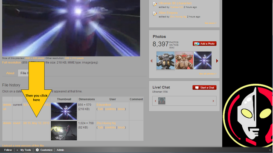
Task: Open the robot photo thumbnail
Action: (x=166, y=60)
